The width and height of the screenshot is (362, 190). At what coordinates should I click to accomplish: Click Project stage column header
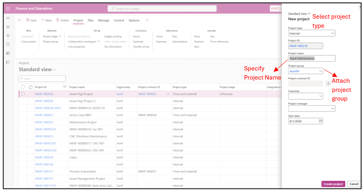coord(227,87)
